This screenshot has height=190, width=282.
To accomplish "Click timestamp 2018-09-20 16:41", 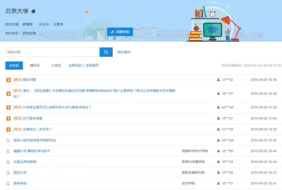I will tap(264, 183).
